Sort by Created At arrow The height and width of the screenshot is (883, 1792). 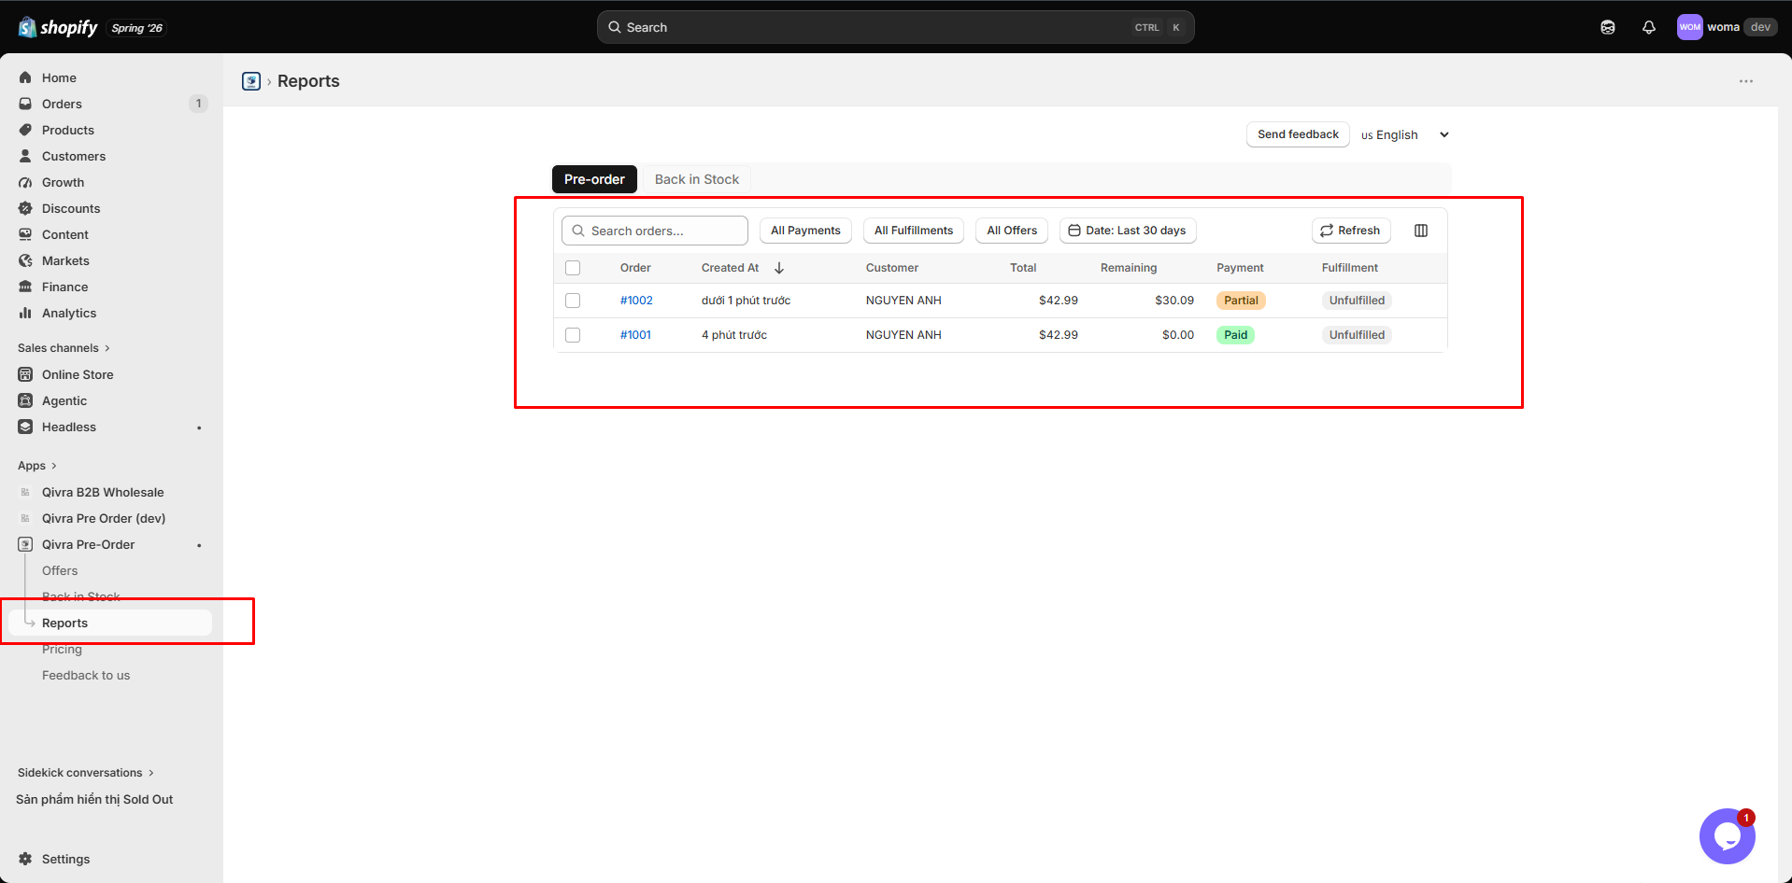point(779,268)
